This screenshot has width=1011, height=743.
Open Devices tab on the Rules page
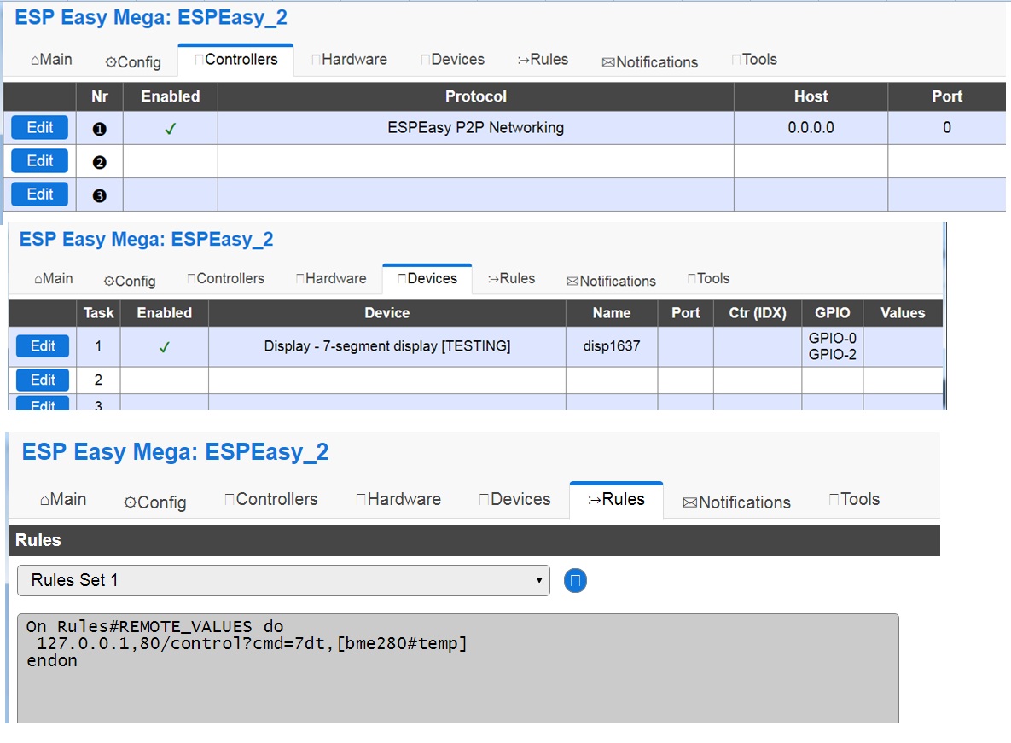point(515,499)
